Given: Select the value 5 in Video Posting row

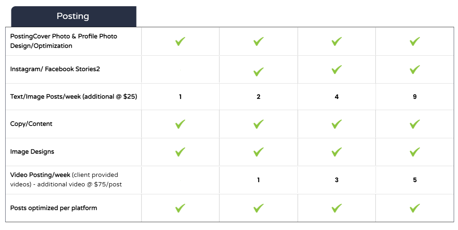Looking at the screenshot, I should coord(415,180).
